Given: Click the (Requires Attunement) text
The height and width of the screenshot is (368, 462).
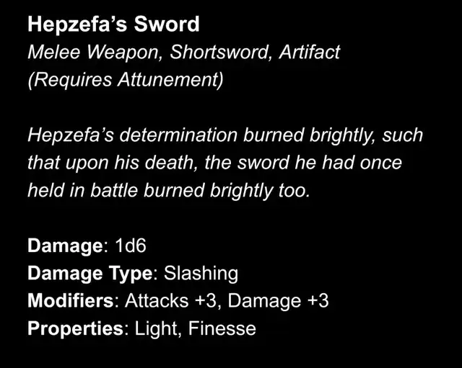Looking at the screenshot, I should (x=125, y=79).
